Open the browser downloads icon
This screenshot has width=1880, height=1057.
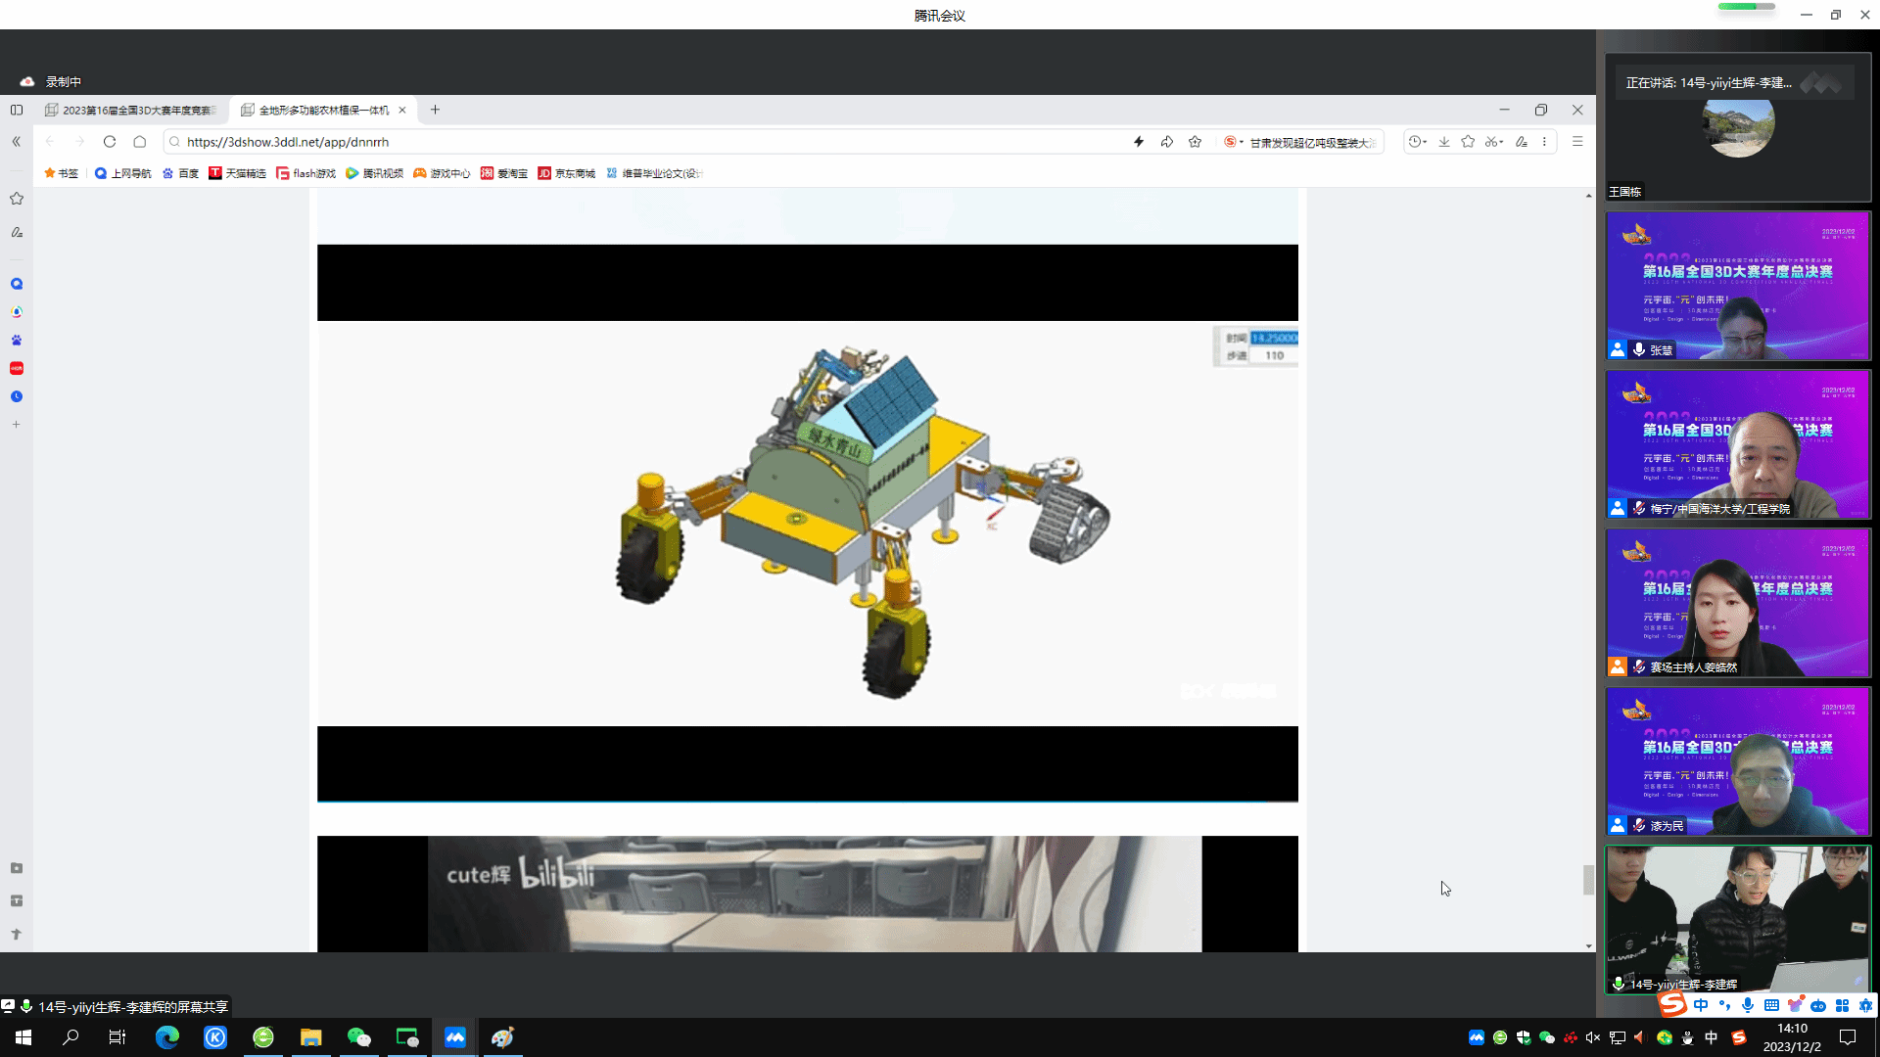point(1444,142)
